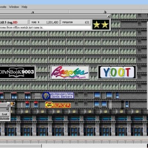Click the FUND $ 1,001,400 field
Screen dimensions: 148x148
(x=45, y=22)
